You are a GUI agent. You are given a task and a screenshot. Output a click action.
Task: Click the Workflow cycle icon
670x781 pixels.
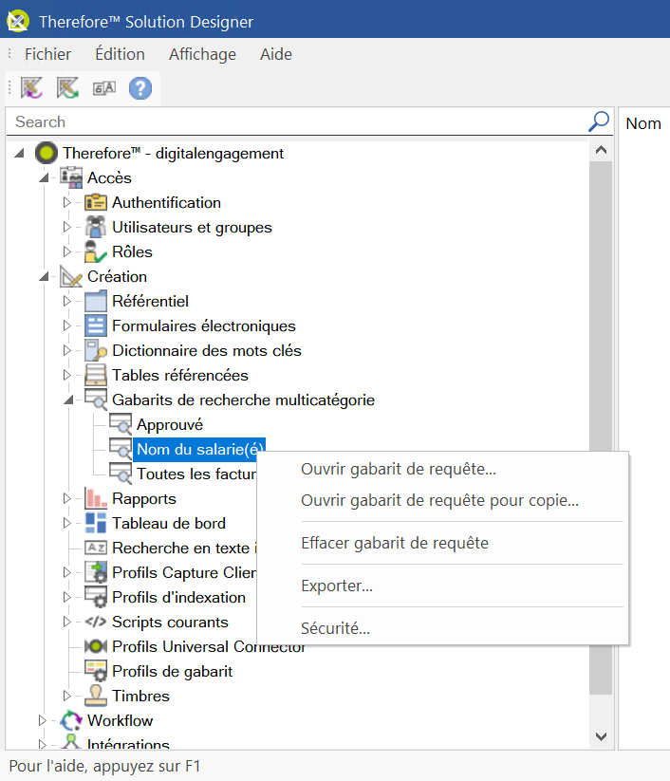click(71, 720)
